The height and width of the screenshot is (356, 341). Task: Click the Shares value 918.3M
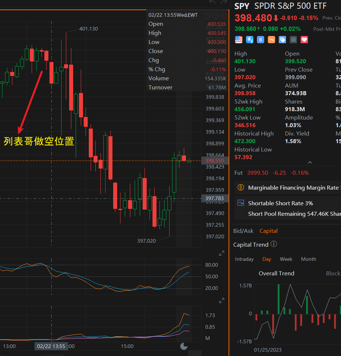coord(295,109)
